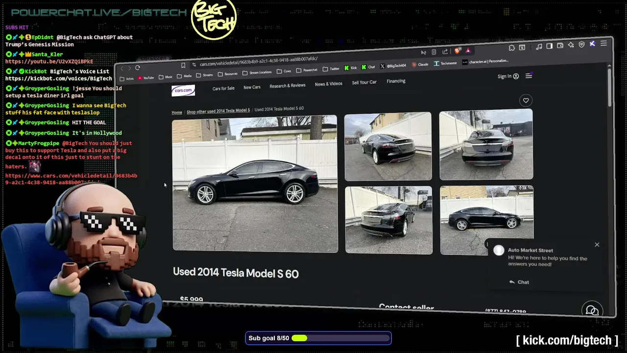Viewport: 627px width, 353px height.
Task: Open the Techmeme bookmark
Action: tap(445, 63)
